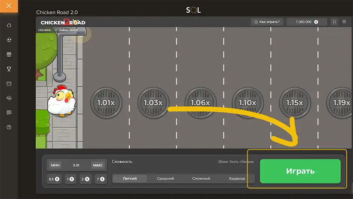
Task: Select Сложный difficulty
Action: click(x=201, y=178)
